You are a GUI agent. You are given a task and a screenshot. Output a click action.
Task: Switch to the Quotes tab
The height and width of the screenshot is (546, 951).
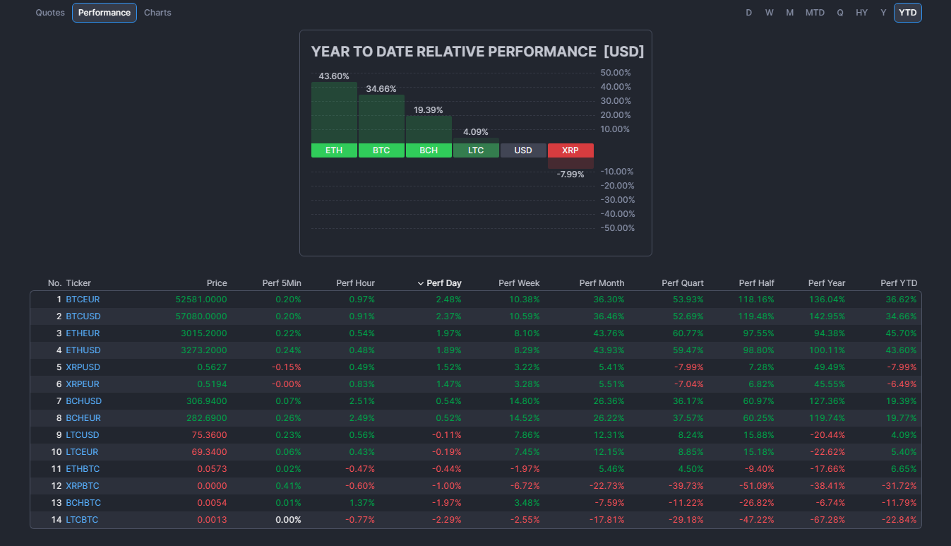point(50,13)
